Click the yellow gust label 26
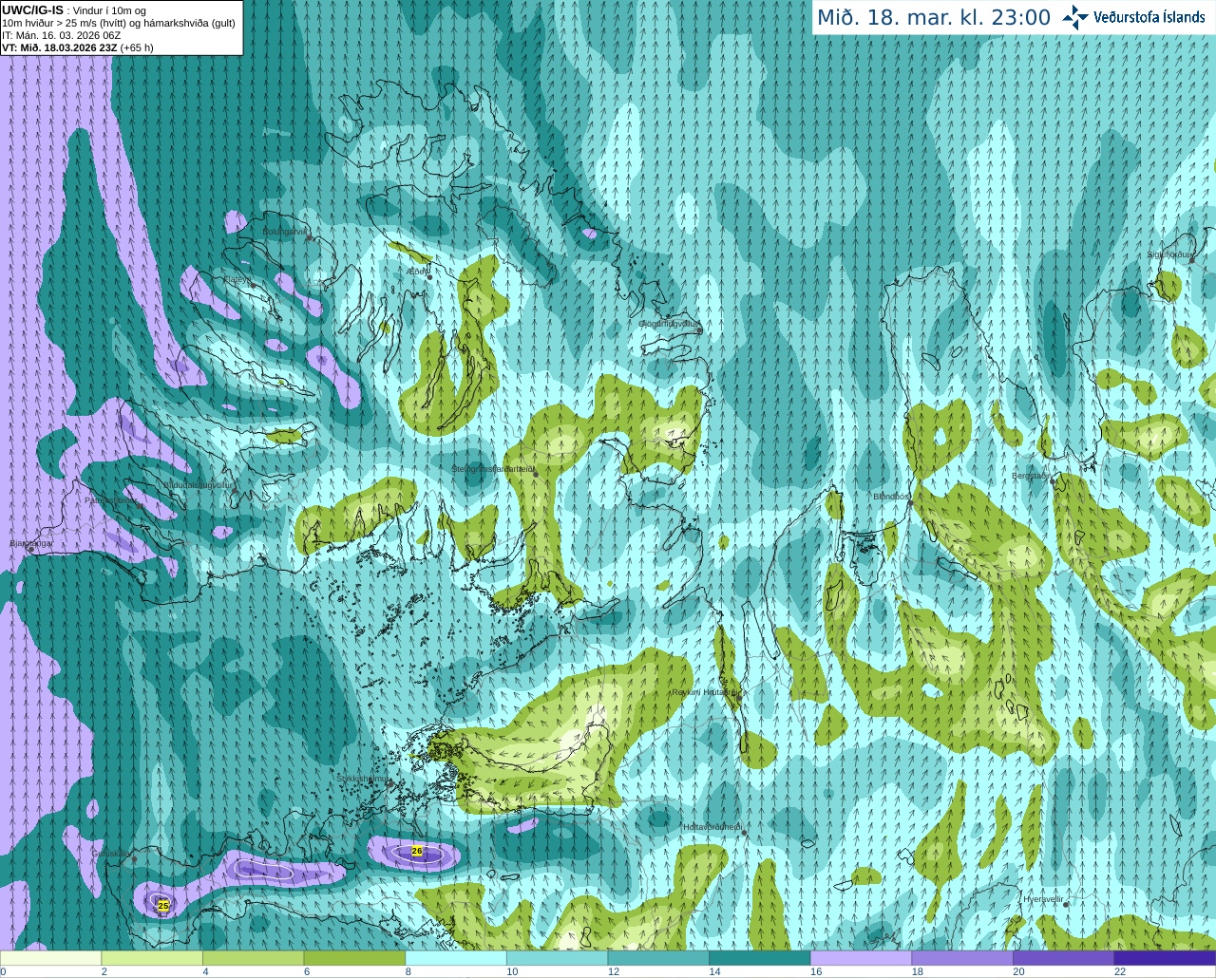1216x978 pixels. 416,851
